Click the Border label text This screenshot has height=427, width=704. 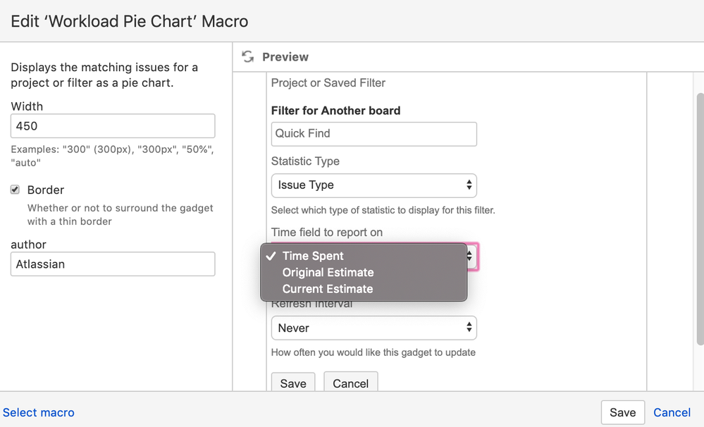click(x=46, y=190)
